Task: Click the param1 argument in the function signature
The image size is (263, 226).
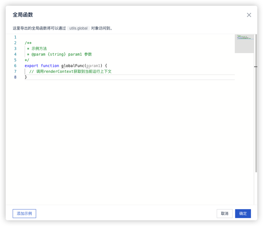Action: (x=93, y=66)
